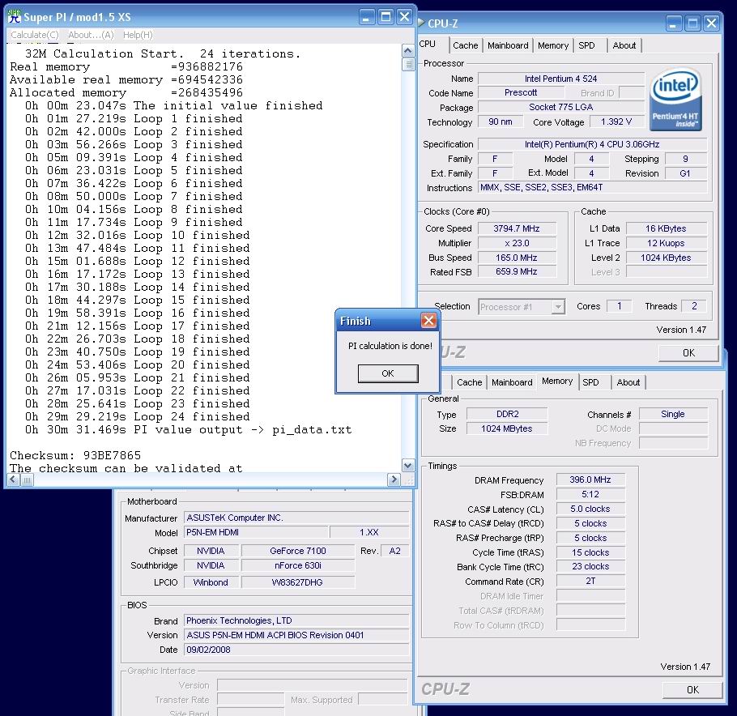
Task: Click the DRAM Frequency value 396.0 MHz
Action: pos(590,479)
